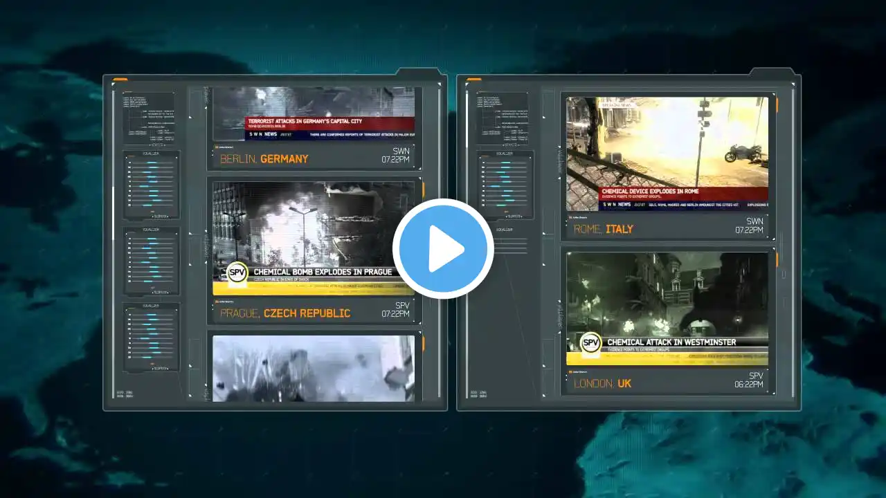Open the Rome chemical device explosion feed
Viewport: 886px width, 498px height.
point(667,154)
